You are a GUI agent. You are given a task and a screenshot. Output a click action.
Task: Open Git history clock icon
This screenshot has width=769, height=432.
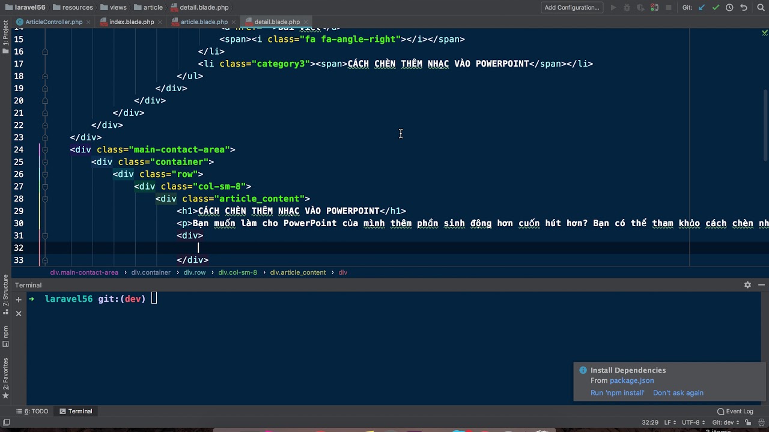729,8
